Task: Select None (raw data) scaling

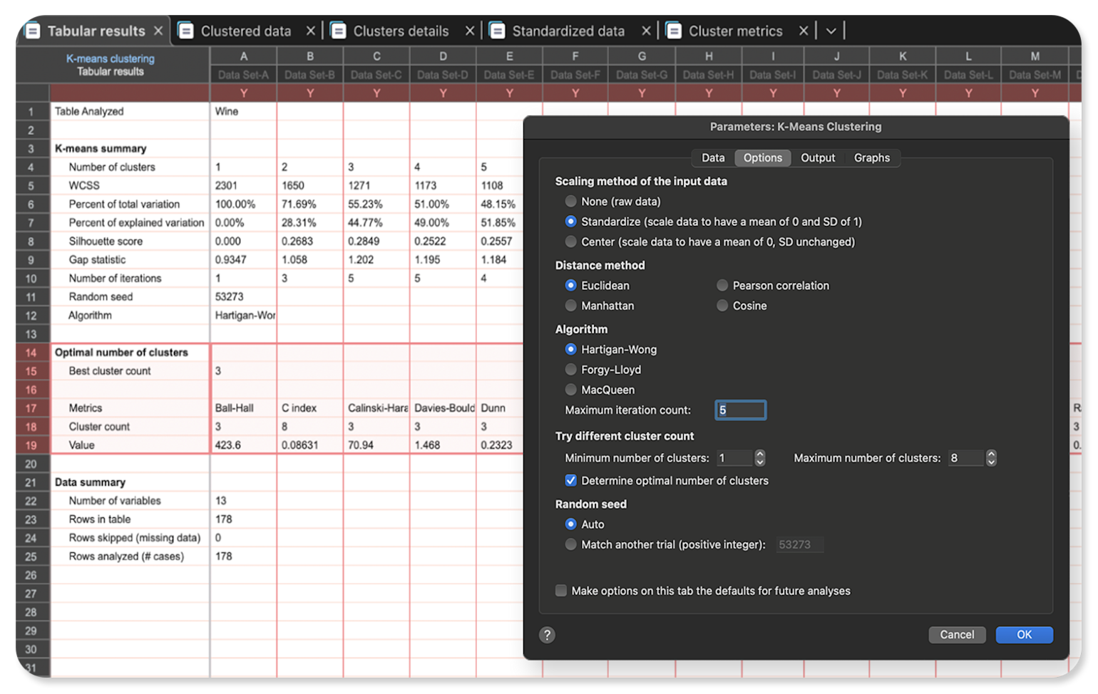Action: click(x=570, y=202)
